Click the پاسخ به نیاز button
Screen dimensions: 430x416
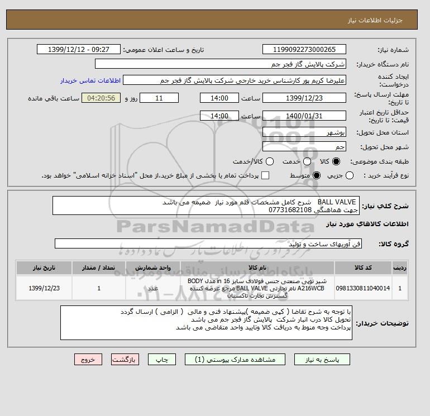point(322,359)
